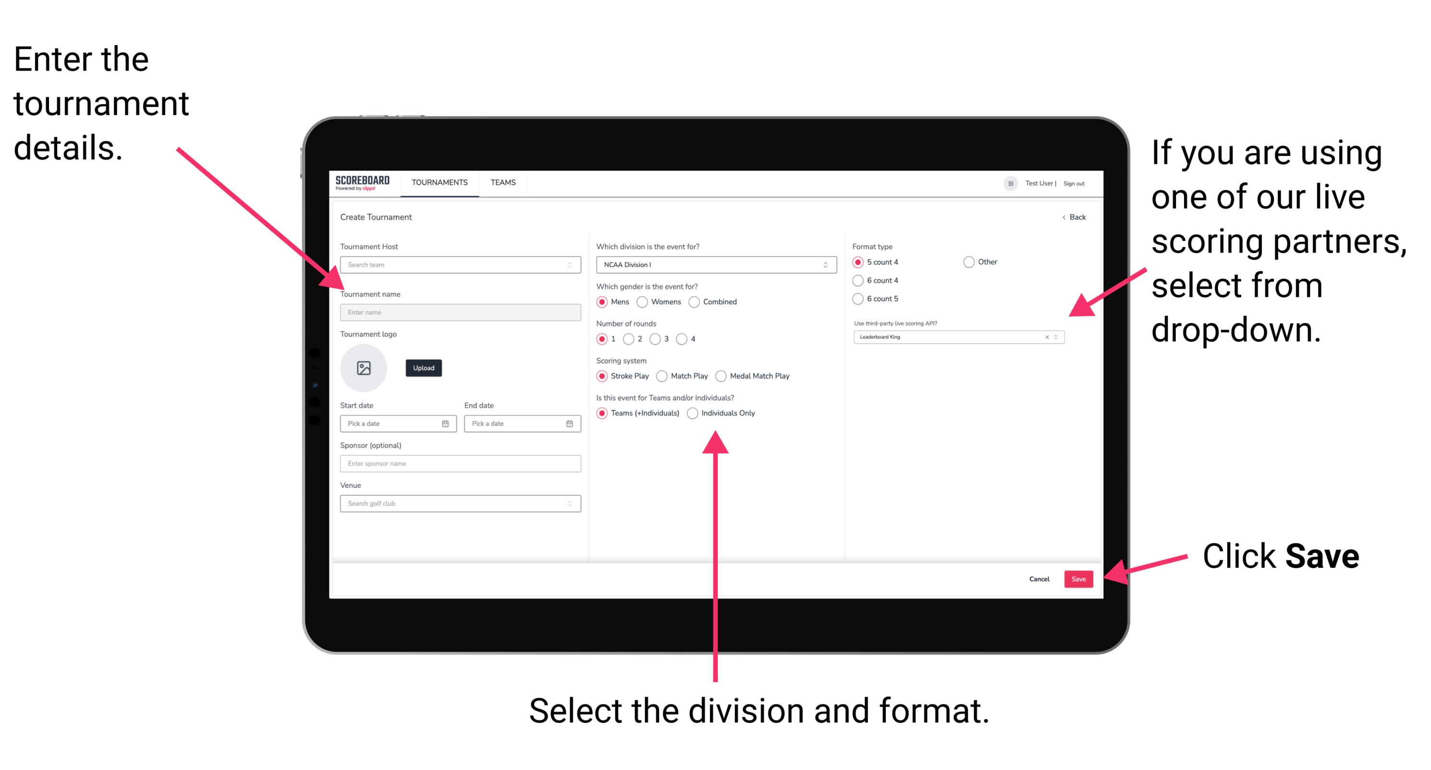Click the Upload tournament logo button
The height and width of the screenshot is (770, 1431).
pos(423,368)
